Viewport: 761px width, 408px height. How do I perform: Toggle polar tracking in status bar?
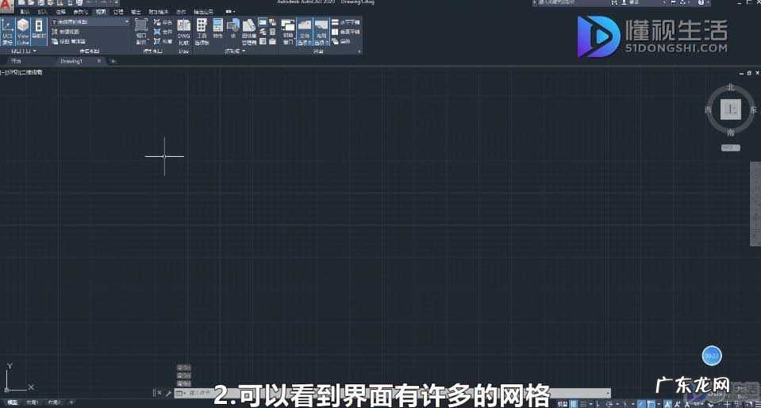pyautogui.click(x=609, y=403)
